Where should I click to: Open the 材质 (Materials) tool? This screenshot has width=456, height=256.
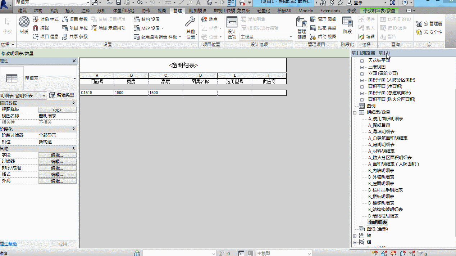[x=24, y=25]
